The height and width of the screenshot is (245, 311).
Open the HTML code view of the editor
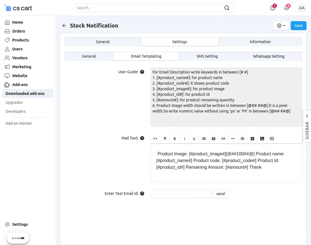tap(155, 138)
